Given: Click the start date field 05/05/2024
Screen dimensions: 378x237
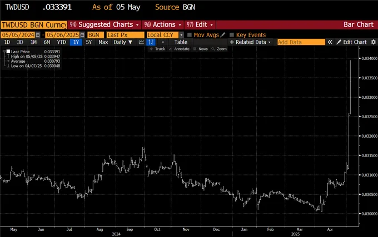Looking at the screenshot, I should (18, 35).
